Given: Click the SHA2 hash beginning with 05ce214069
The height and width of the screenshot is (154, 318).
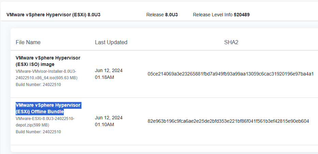Looking at the screenshot, I should (231, 74).
